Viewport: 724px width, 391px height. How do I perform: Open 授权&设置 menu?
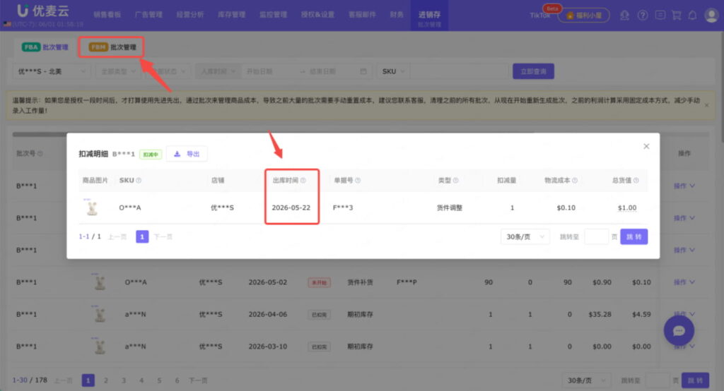[317, 15]
